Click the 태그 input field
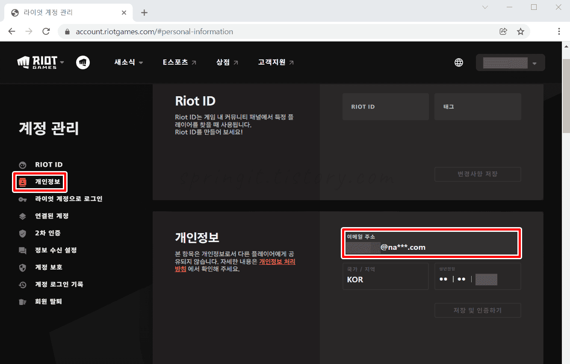570x364 pixels. coord(478,107)
